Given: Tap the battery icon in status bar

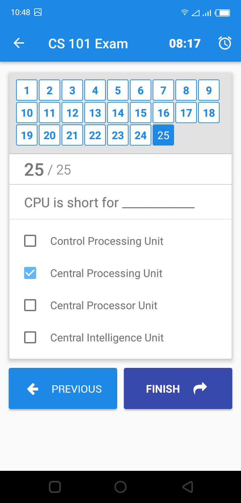Looking at the screenshot, I should point(223,13).
